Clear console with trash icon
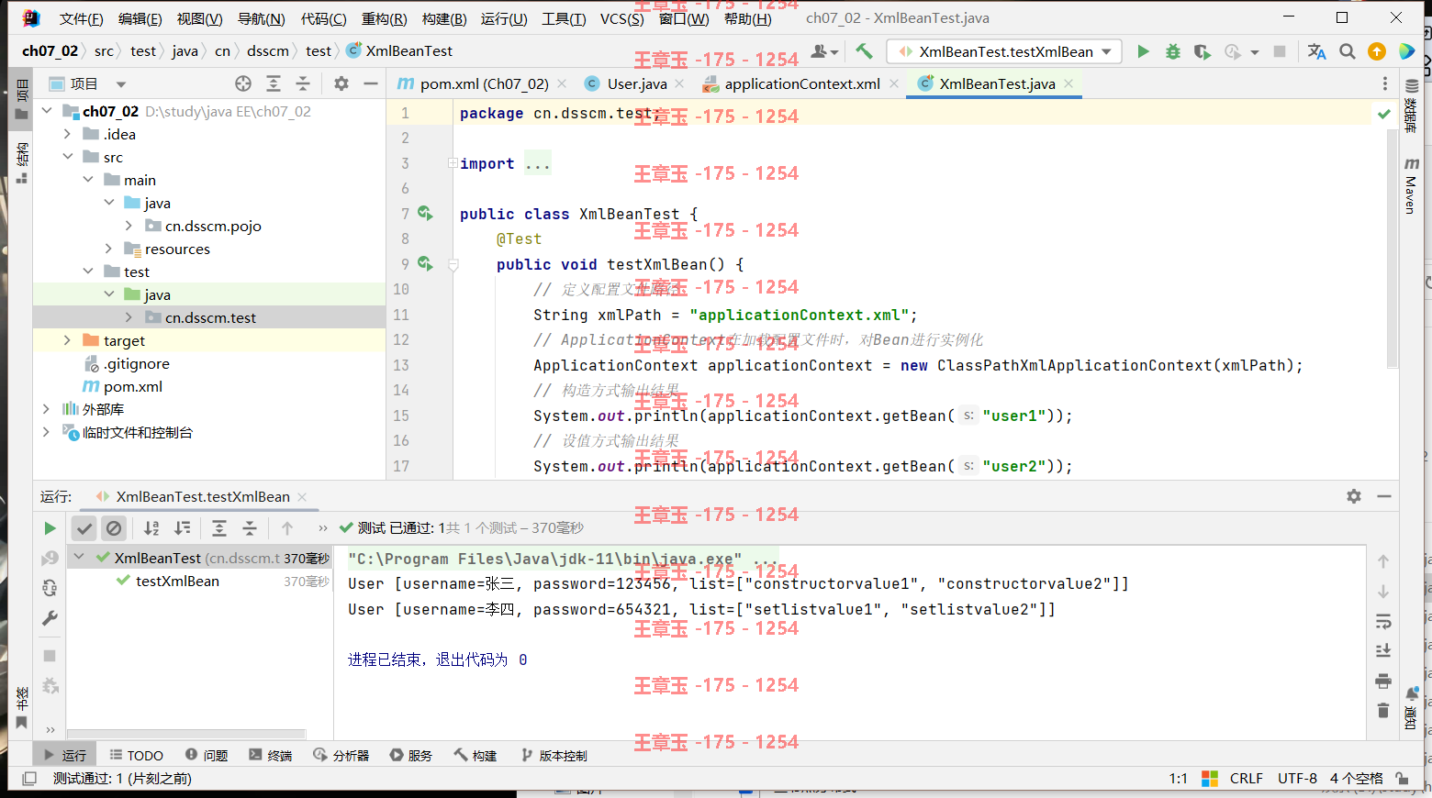Screen dimensions: 1432x798 point(1383,710)
